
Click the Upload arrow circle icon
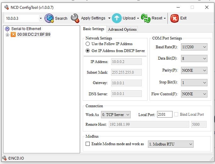pos(117,18)
